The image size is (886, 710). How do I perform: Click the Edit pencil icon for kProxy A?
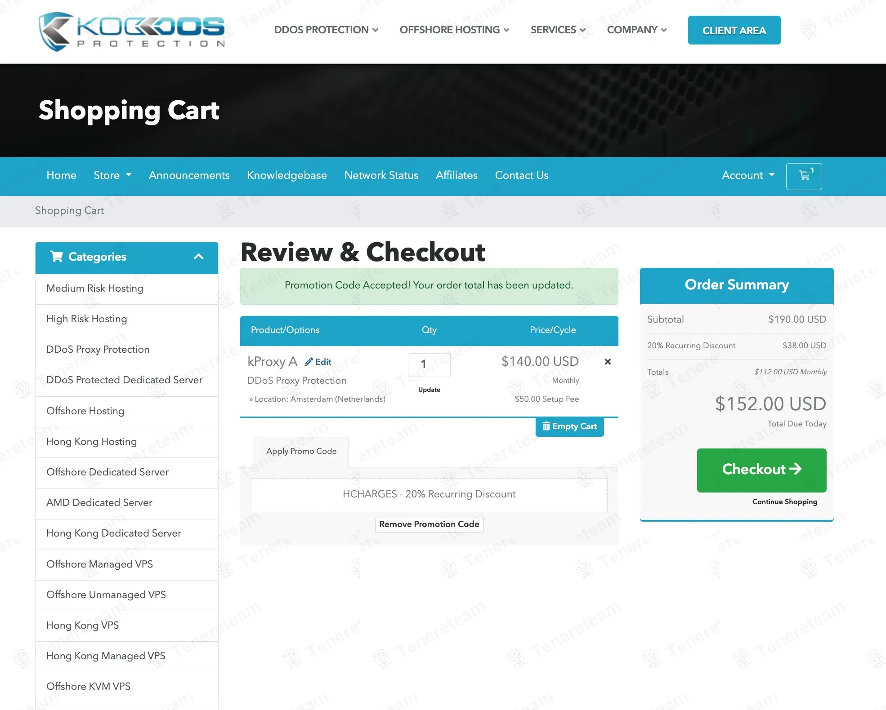309,362
